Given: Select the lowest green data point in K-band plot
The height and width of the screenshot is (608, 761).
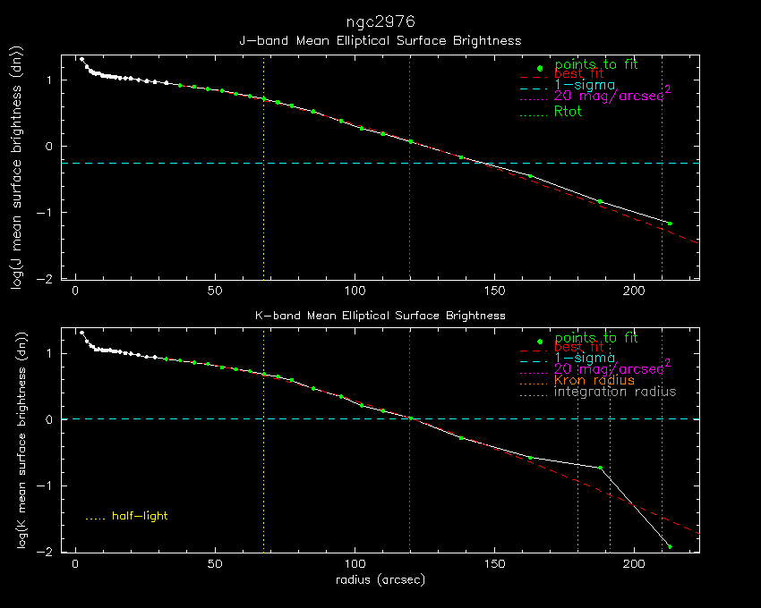Looking at the screenshot, I should pos(669,546).
